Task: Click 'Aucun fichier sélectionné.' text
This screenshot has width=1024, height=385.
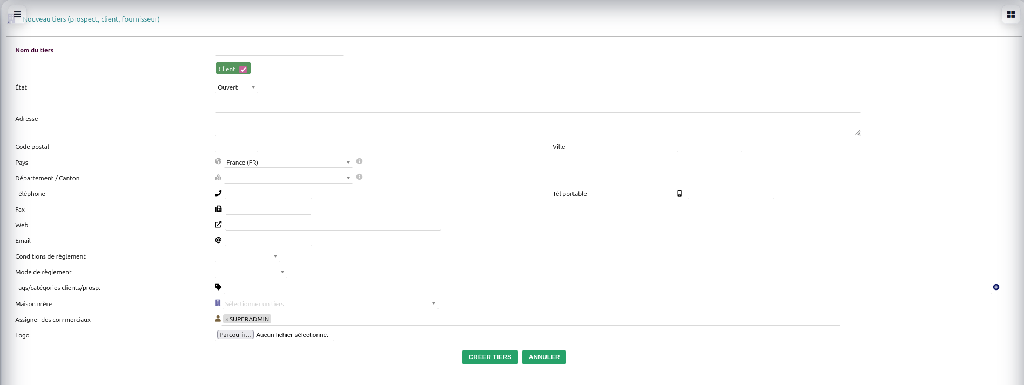Action: coord(292,335)
